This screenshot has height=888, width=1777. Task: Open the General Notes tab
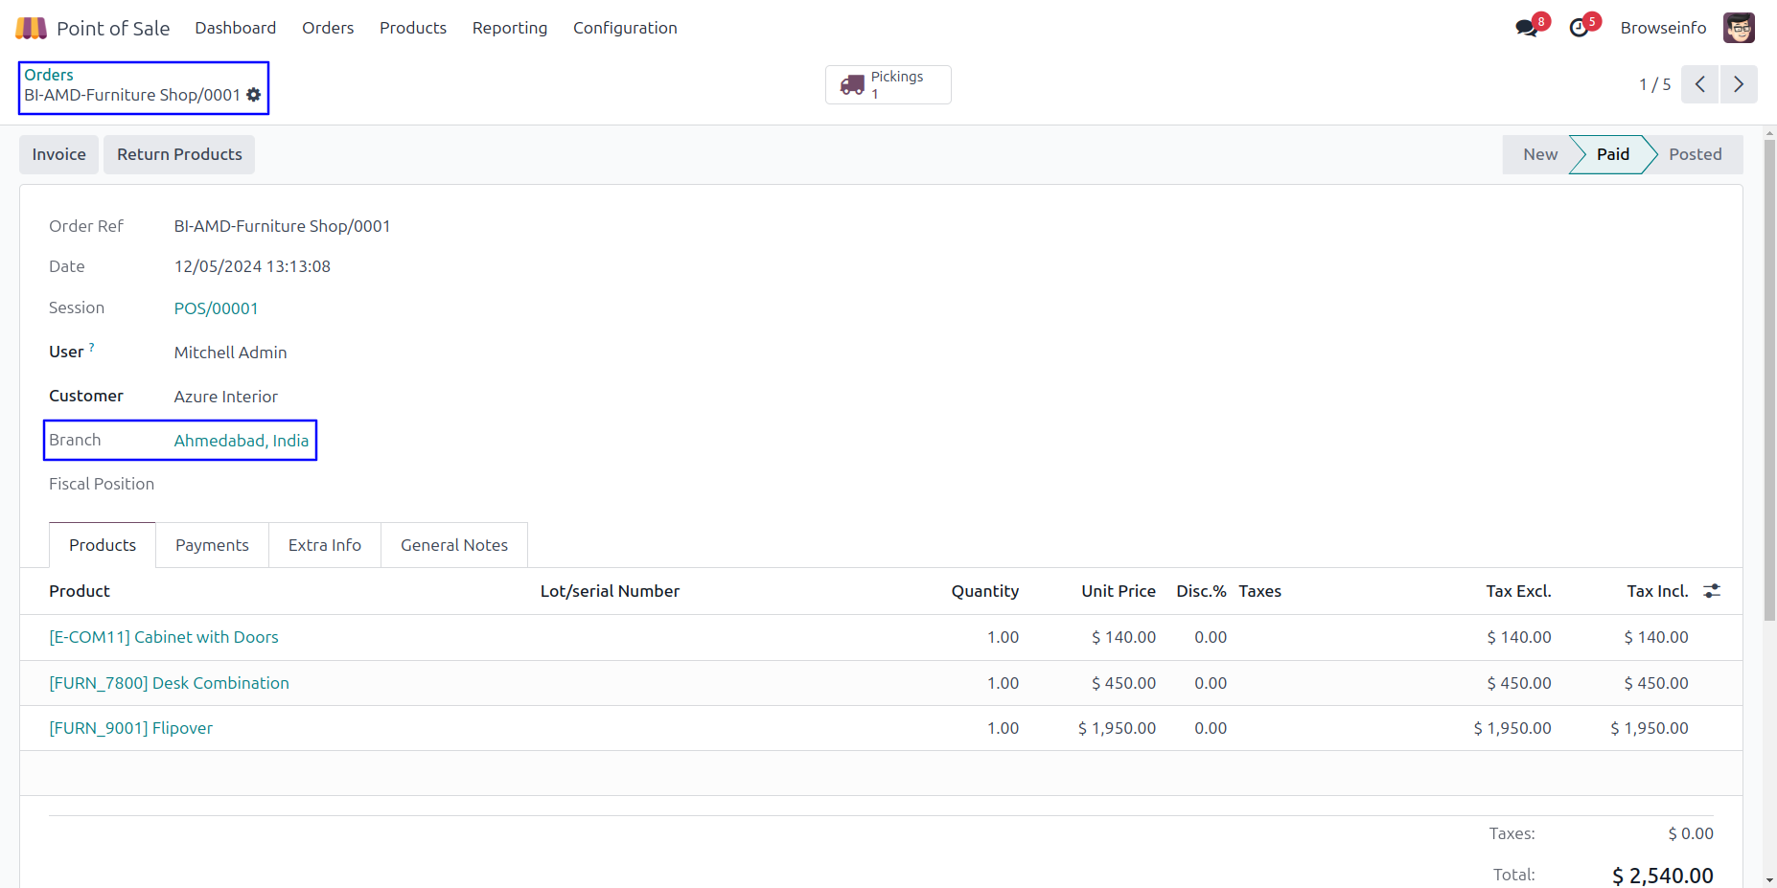[454, 545]
